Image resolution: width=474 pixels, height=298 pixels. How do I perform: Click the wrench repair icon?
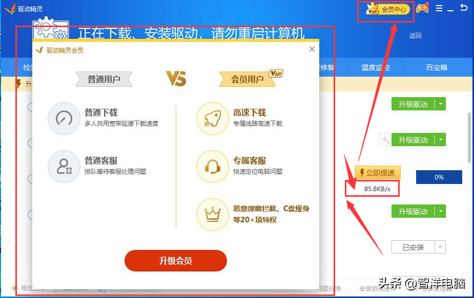[385, 140]
